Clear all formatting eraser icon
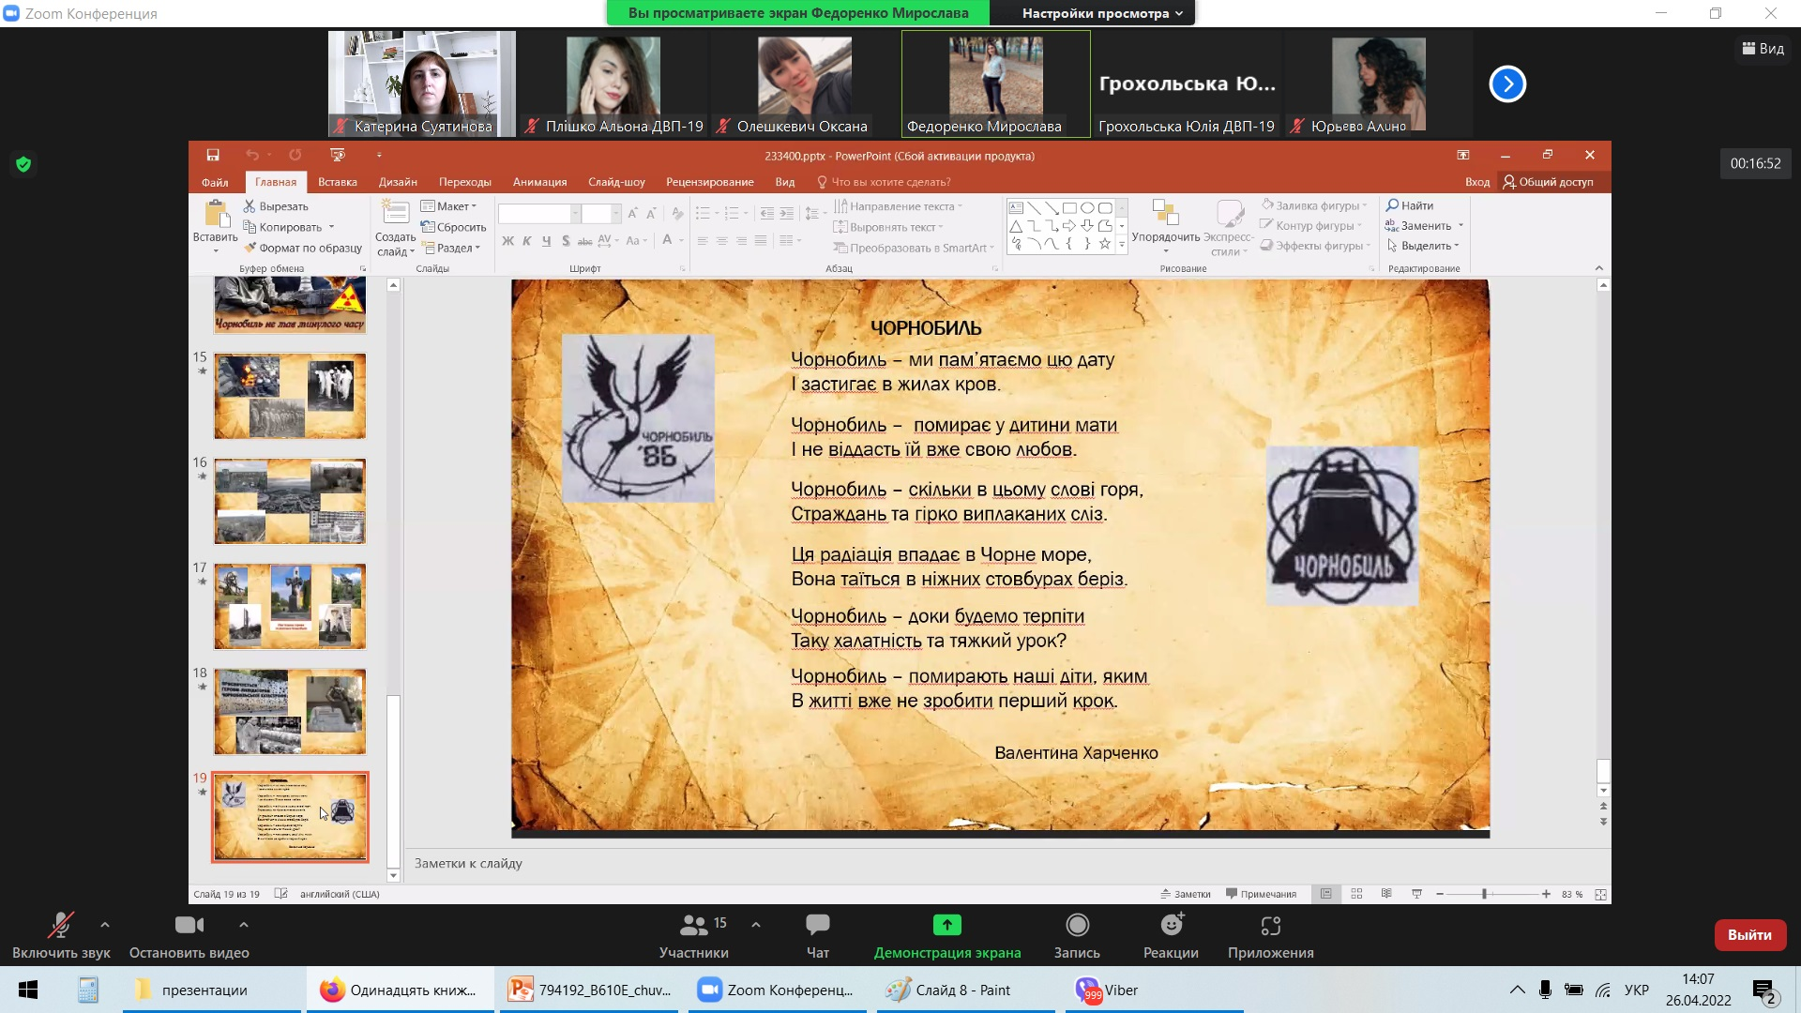 [677, 214]
